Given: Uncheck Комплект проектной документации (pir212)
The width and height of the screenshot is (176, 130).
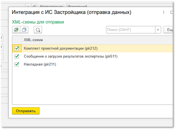Looking at the screenshot, I should point(17,48).
